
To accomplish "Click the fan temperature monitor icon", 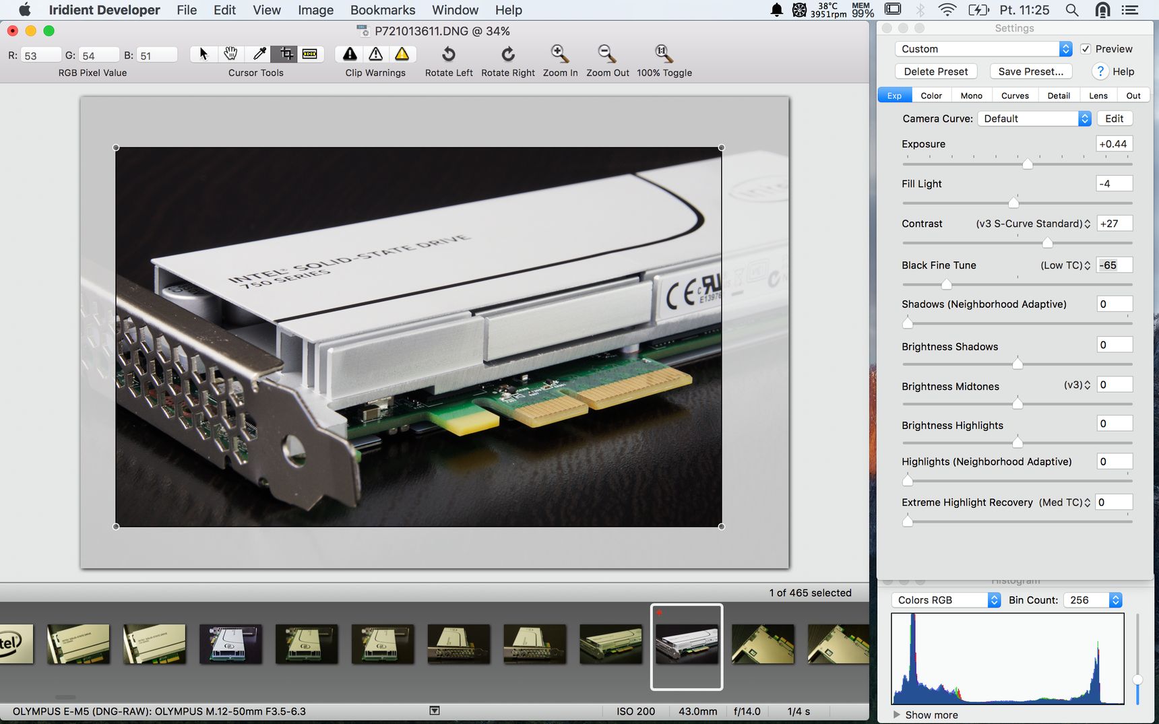I will (x=799, y=10).
